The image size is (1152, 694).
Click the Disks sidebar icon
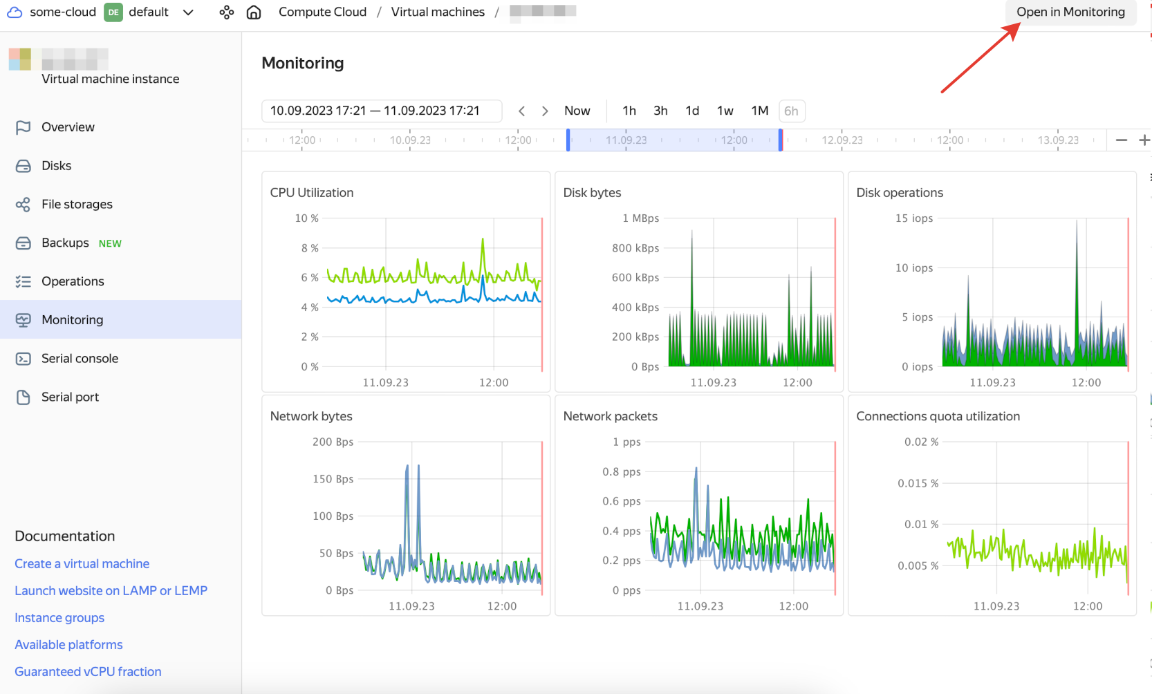point(23,166)
